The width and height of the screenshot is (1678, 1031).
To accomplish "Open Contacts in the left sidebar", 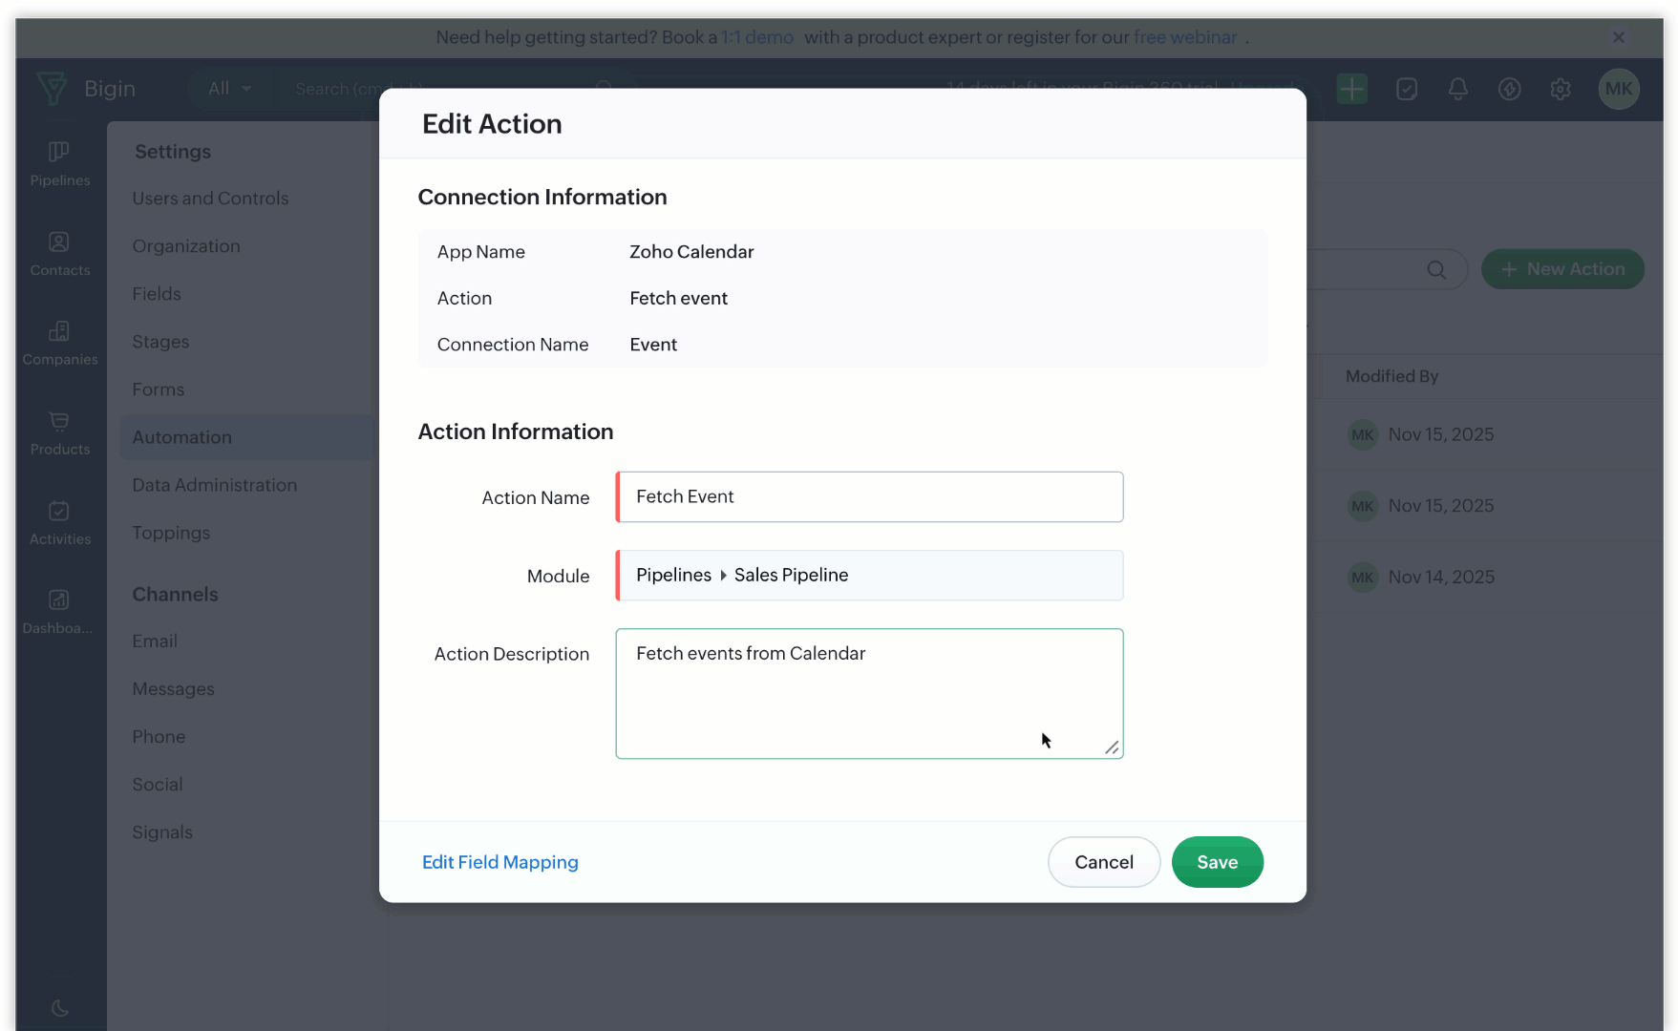I will (x=59, y=254).
